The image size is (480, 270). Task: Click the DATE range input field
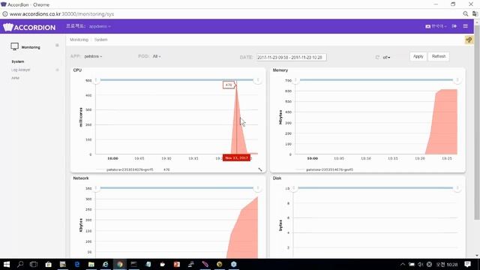(x=292, y=57)
